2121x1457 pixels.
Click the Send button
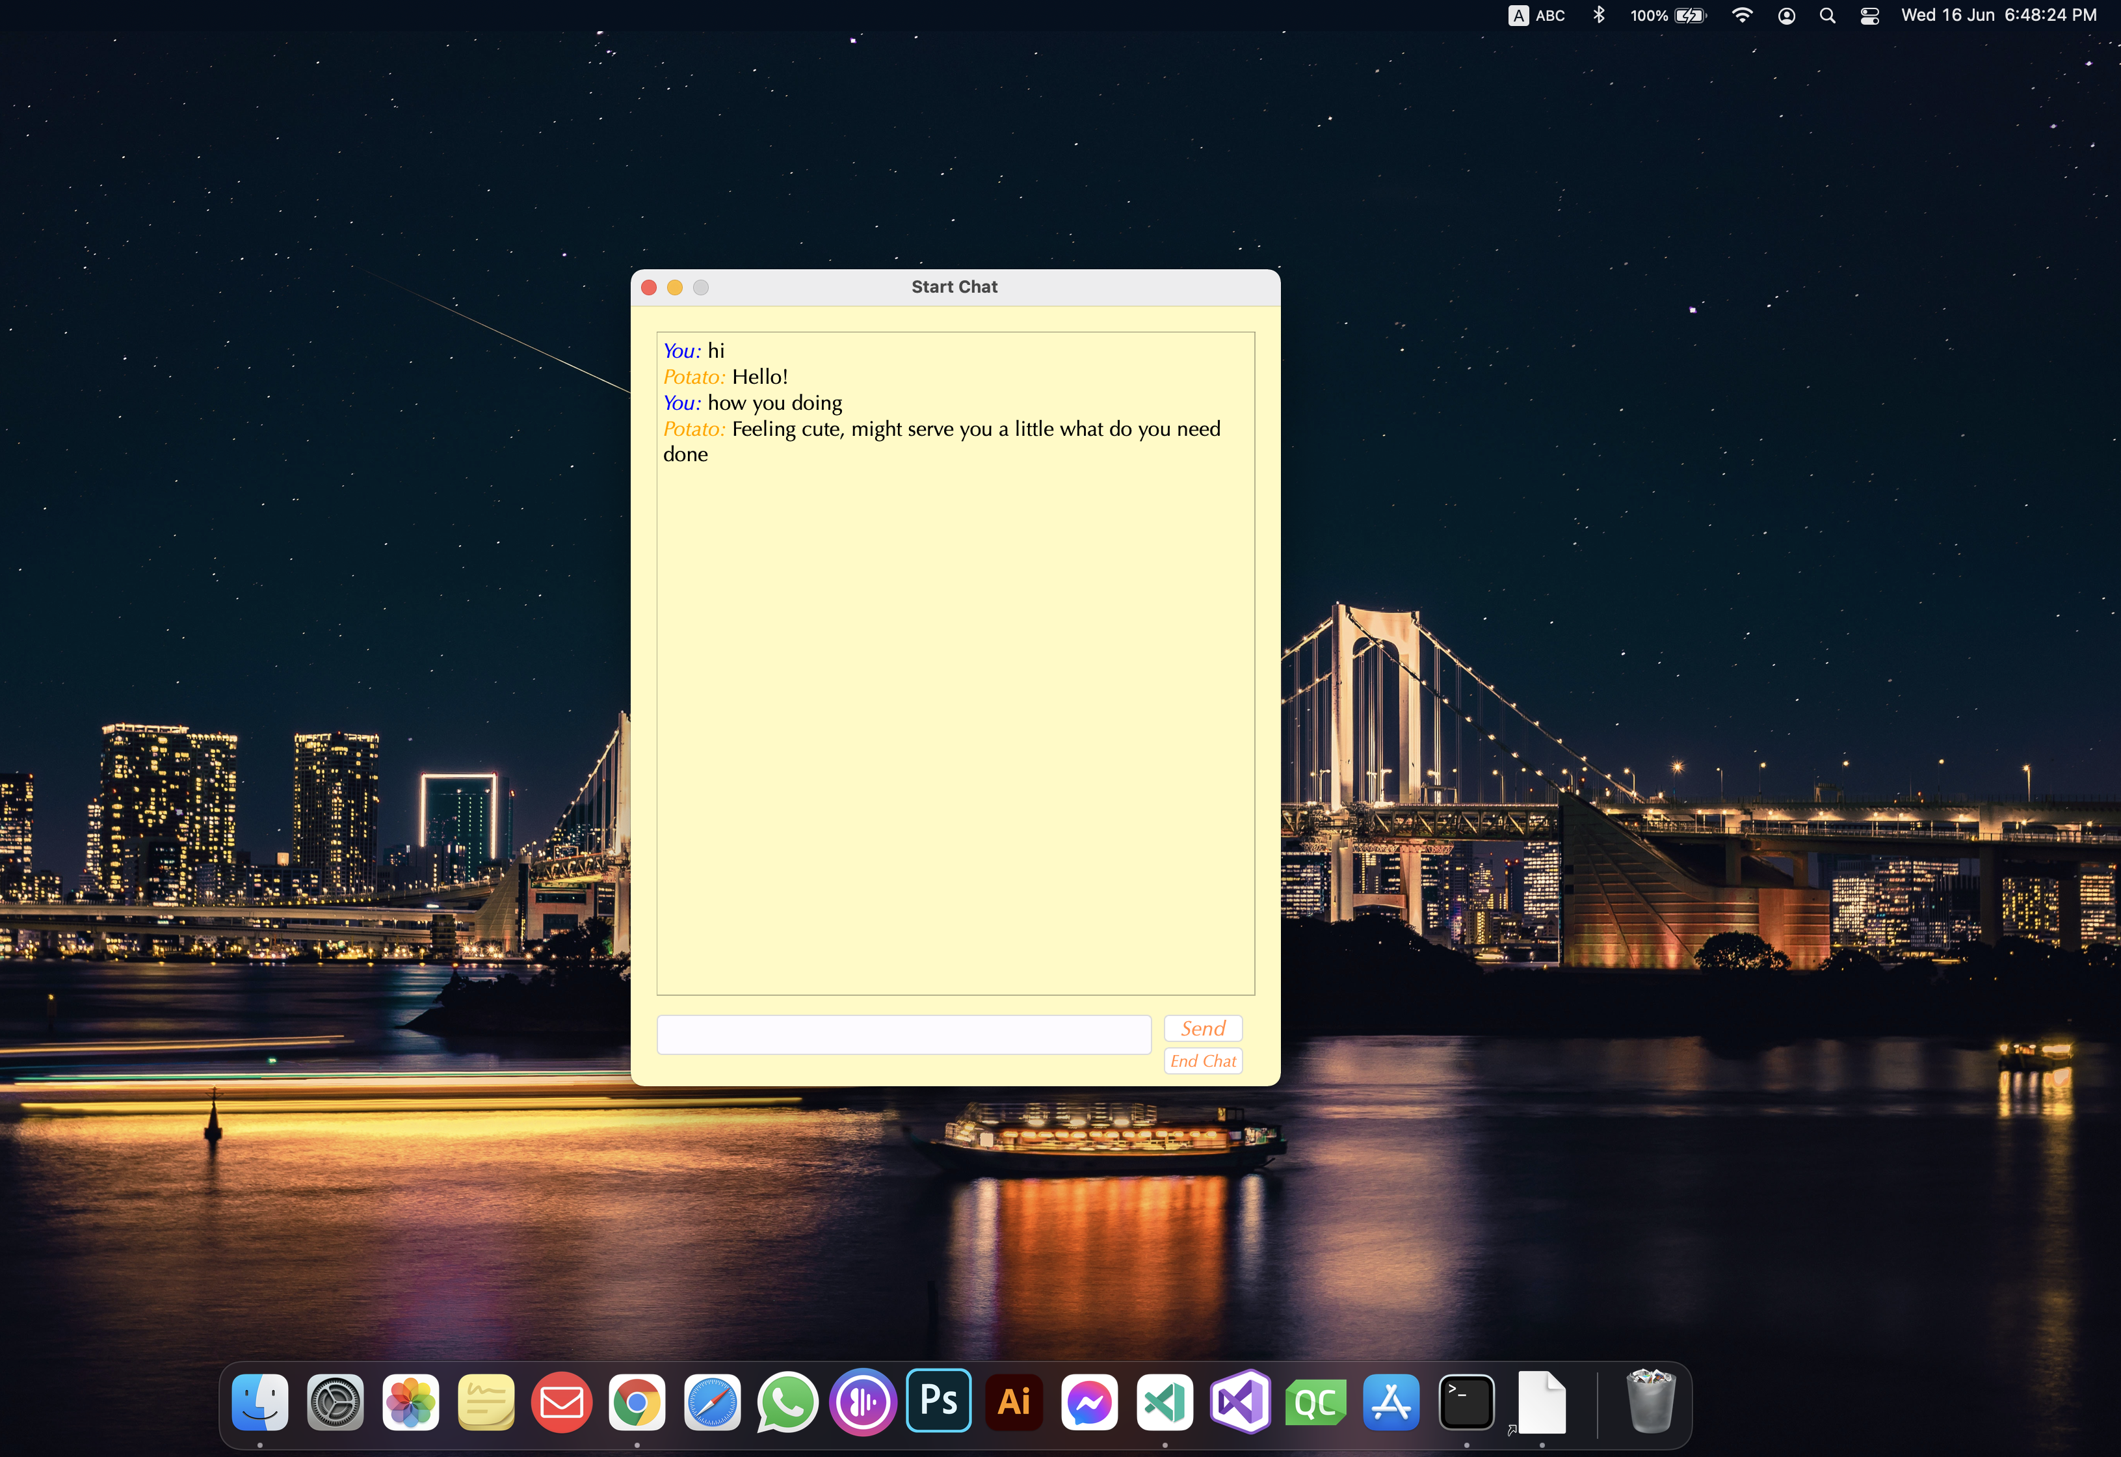point(1202,1028)
